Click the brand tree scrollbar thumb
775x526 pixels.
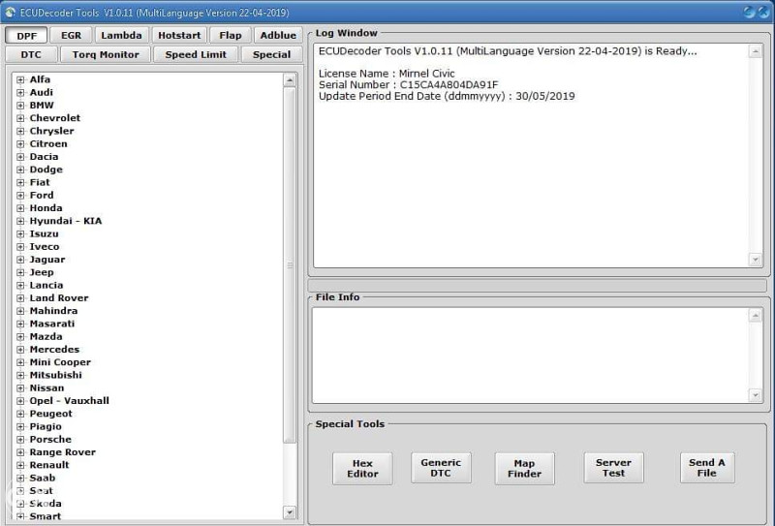pos(290,265)
